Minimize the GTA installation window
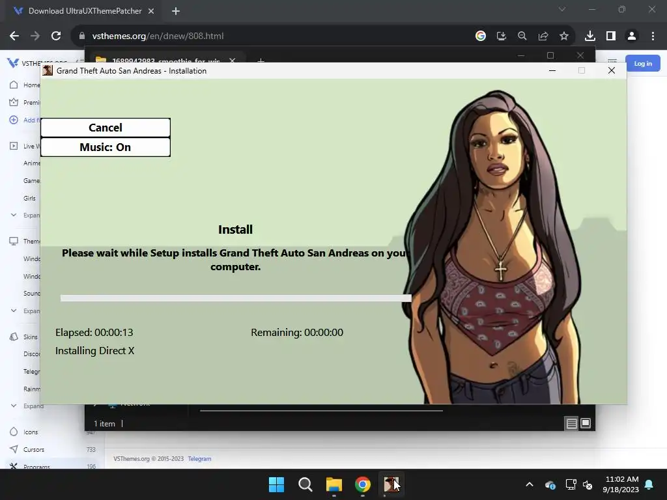This screenshot has height=500, width=667. coord(552,70)
